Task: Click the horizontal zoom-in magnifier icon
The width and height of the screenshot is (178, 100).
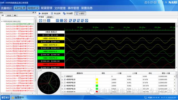Action: (78, 21)
